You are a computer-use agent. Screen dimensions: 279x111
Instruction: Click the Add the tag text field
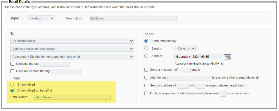pos(189,78)
